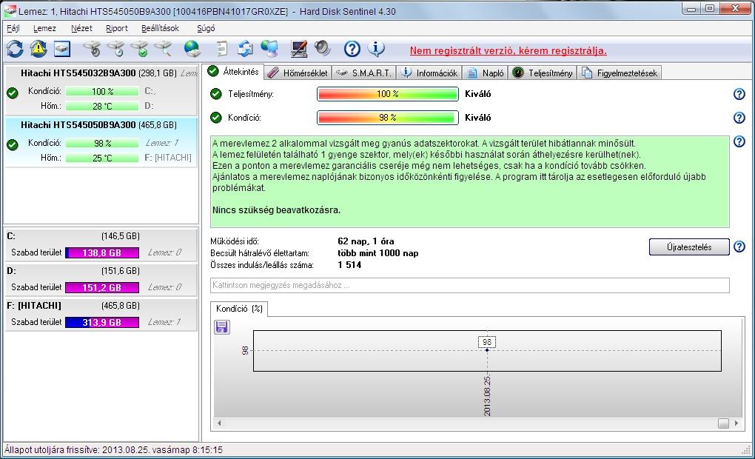Click green check icon of Hitachi HTS545032B9A300
755x459 pixels.
(13, 93)
